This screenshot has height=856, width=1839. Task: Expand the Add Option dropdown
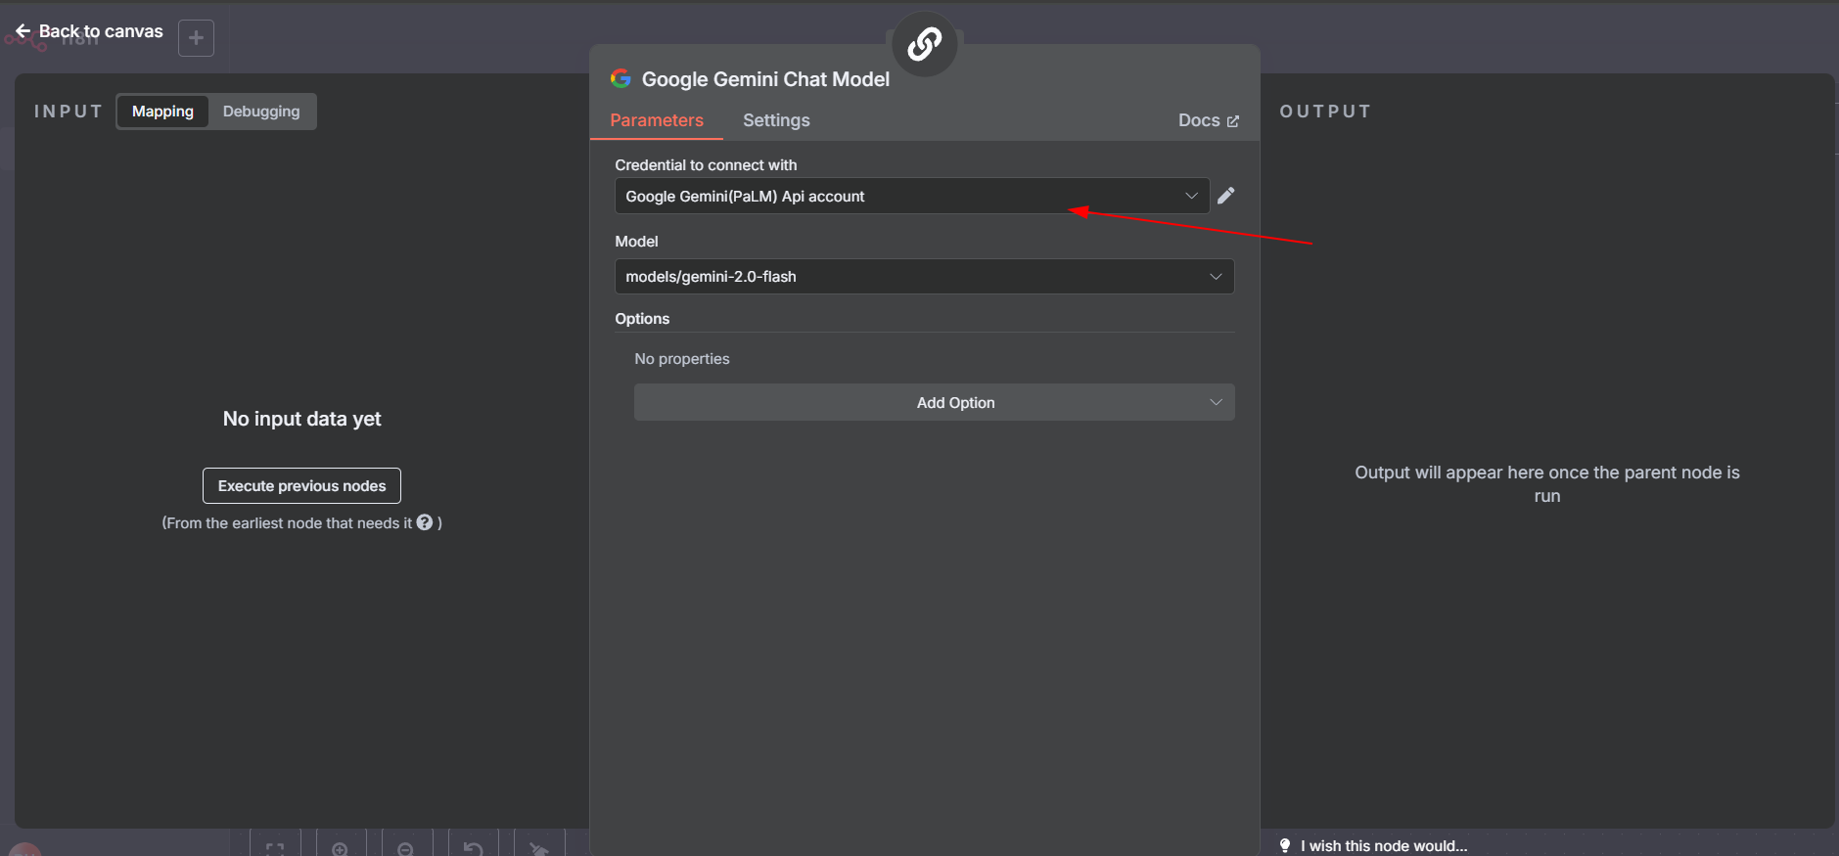click(x=934, y=402)
